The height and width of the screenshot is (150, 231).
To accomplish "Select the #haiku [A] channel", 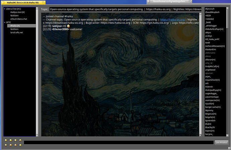I will (x=21, y=26).
